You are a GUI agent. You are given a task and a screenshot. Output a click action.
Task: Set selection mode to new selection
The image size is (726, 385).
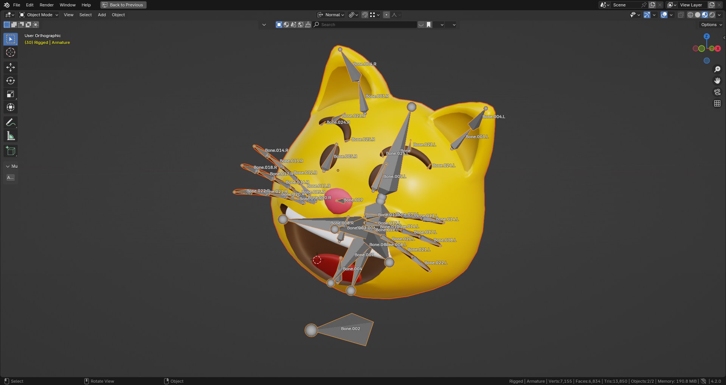coord(7,25)
